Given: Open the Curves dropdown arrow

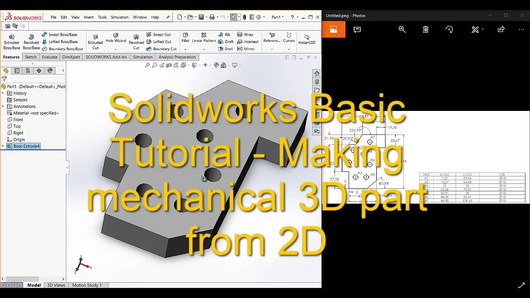Looking at the screenshot, I should click(289, 50).
